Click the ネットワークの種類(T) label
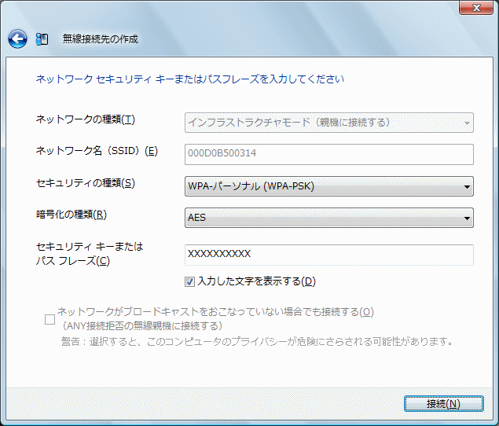 86,119
